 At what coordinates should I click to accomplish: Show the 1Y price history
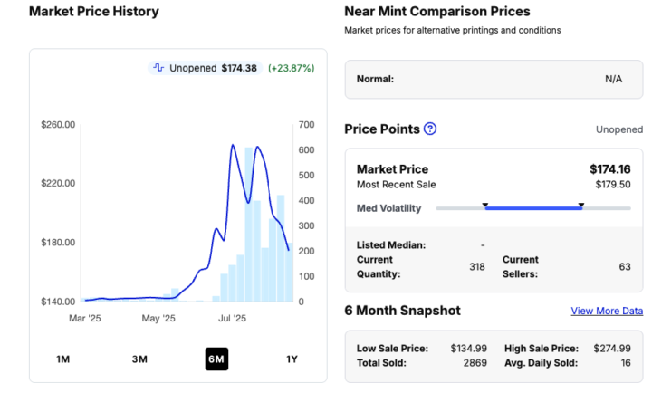pyautogui.click(x=292, y=359)
